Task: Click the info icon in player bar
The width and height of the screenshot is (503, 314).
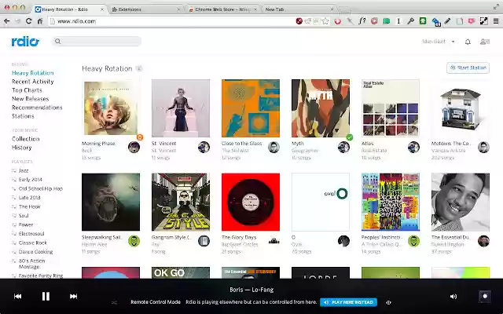Action: [388, 302]
